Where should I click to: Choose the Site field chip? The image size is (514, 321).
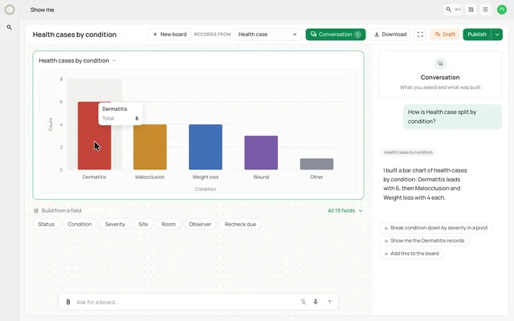143,225
